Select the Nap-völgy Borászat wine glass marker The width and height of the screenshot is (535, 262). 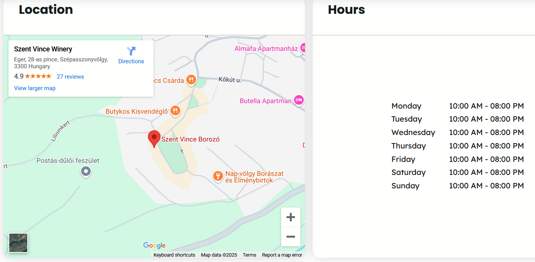point(218,176)
